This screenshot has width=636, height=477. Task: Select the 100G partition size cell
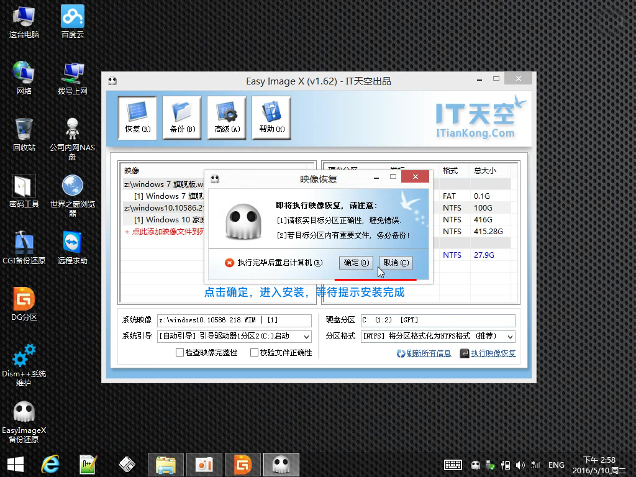click(483, 207)
